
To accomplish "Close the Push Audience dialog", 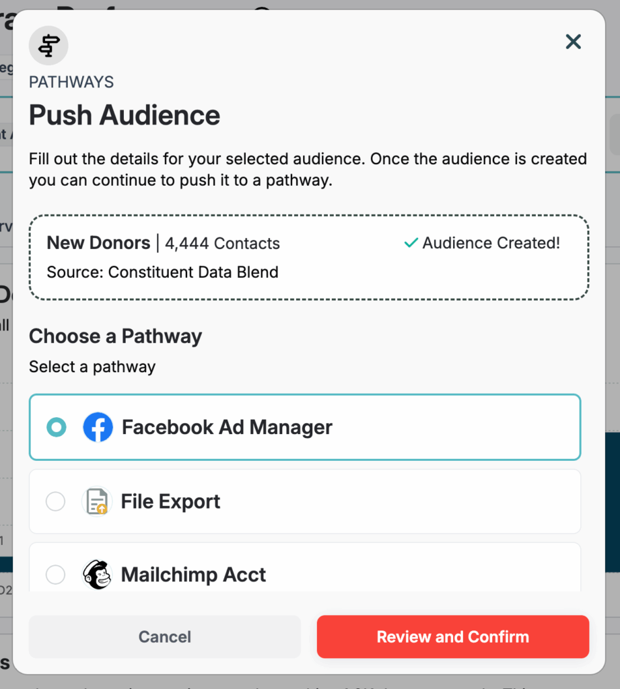I will (x=573, y=42).
